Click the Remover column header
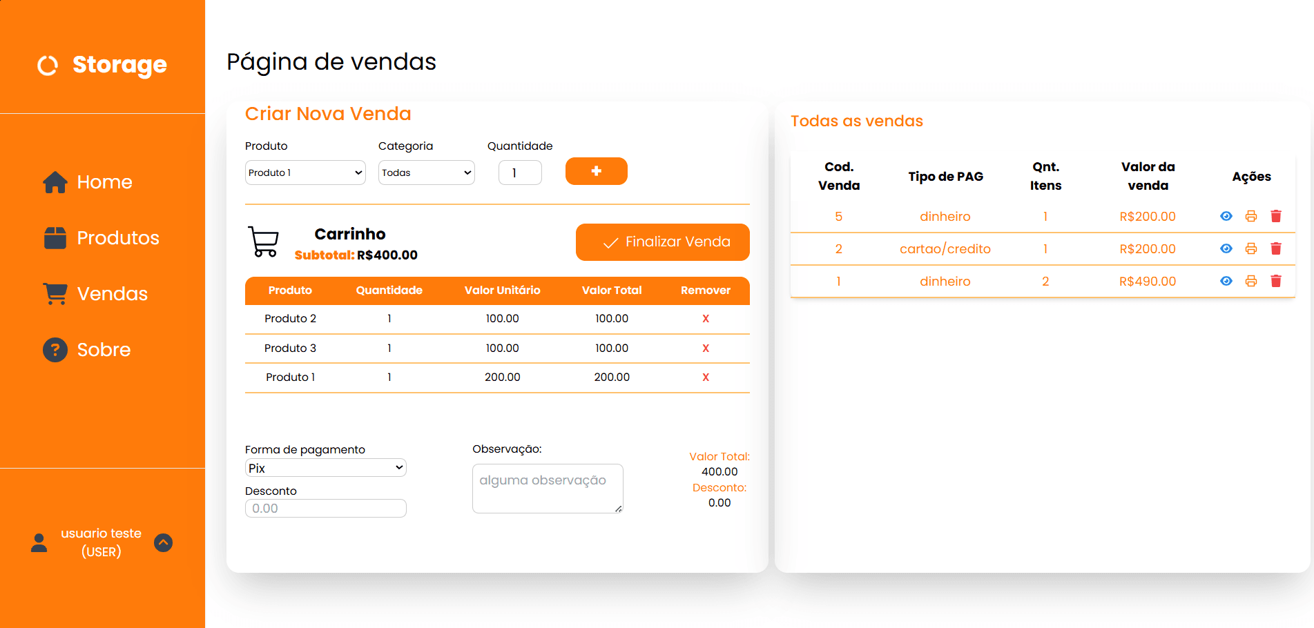The height and width of the screenshot is (628, 1314). click(706, 291)
